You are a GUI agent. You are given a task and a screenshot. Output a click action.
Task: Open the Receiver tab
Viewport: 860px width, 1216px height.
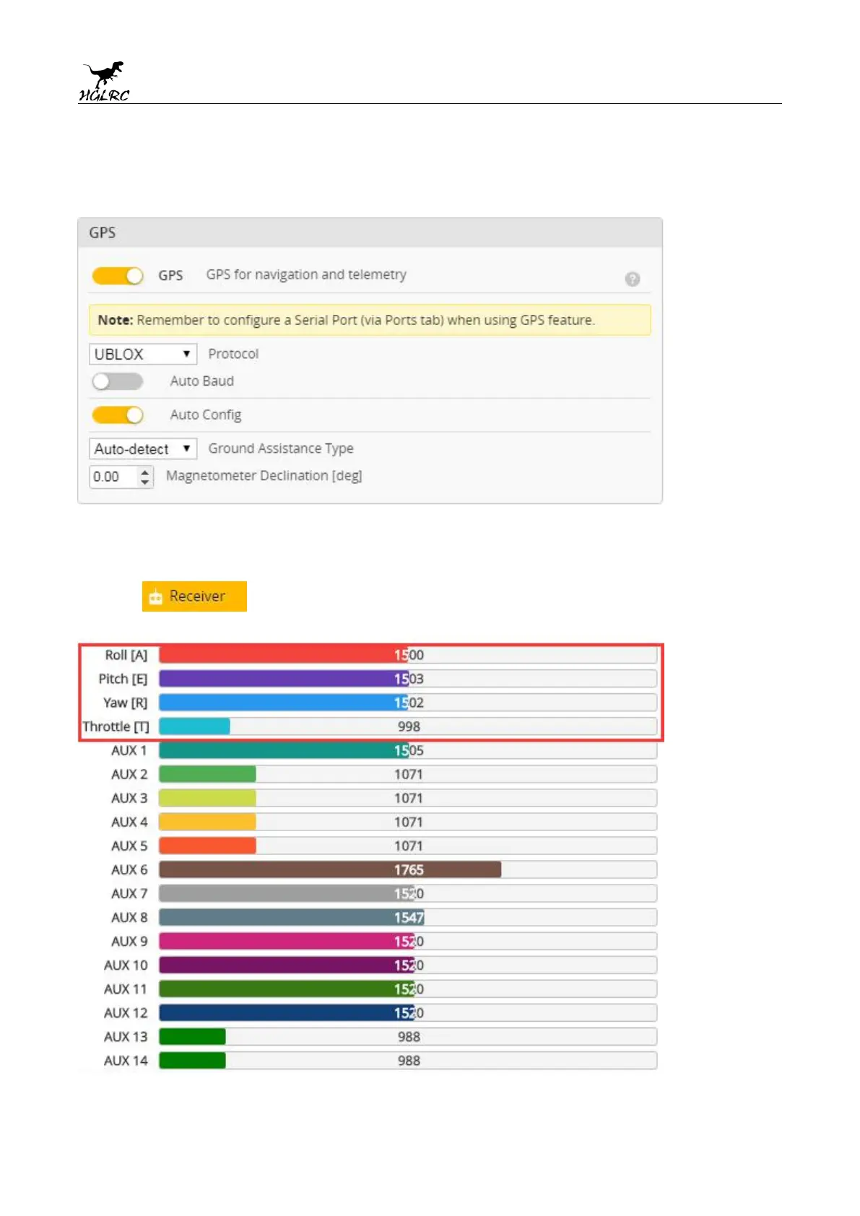pos(194,596)
